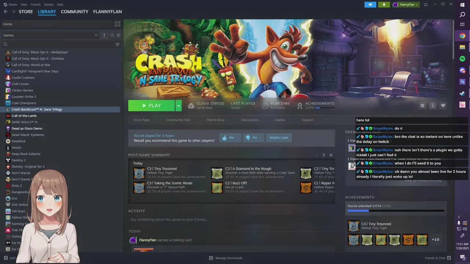Click the forward navigation arrow
The image size is (470, 264).
pyautogui.click(x=14, y=12)
